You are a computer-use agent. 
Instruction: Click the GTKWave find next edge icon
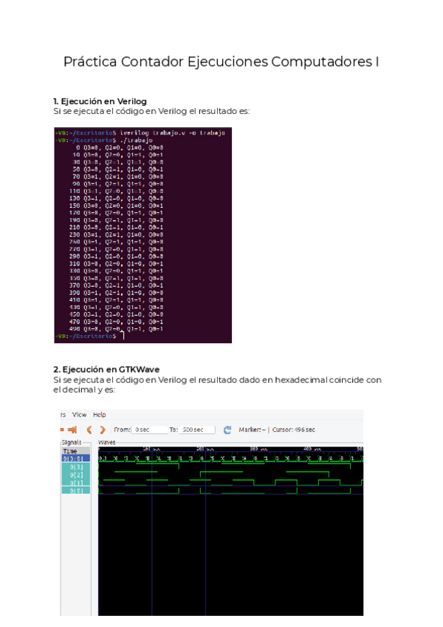pyautogui.click(x=72, y=430)
